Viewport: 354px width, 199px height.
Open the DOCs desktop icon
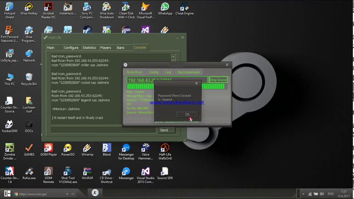[x=29, y=126]
